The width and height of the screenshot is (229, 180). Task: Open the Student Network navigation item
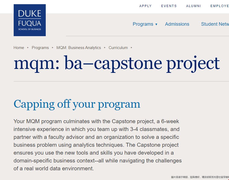click(x=215, y=24)
